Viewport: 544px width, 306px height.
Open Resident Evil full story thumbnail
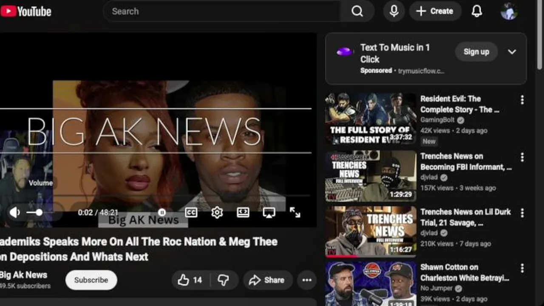click(x=371, y=119)
